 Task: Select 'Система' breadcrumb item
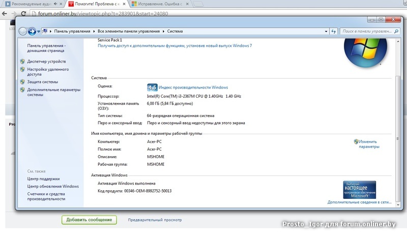(x=175, y=31)
